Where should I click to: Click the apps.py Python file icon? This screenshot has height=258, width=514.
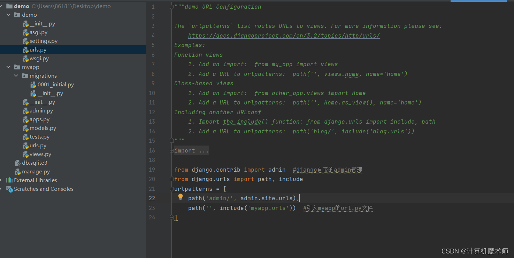pyautogui.click(x=25, y=119)
